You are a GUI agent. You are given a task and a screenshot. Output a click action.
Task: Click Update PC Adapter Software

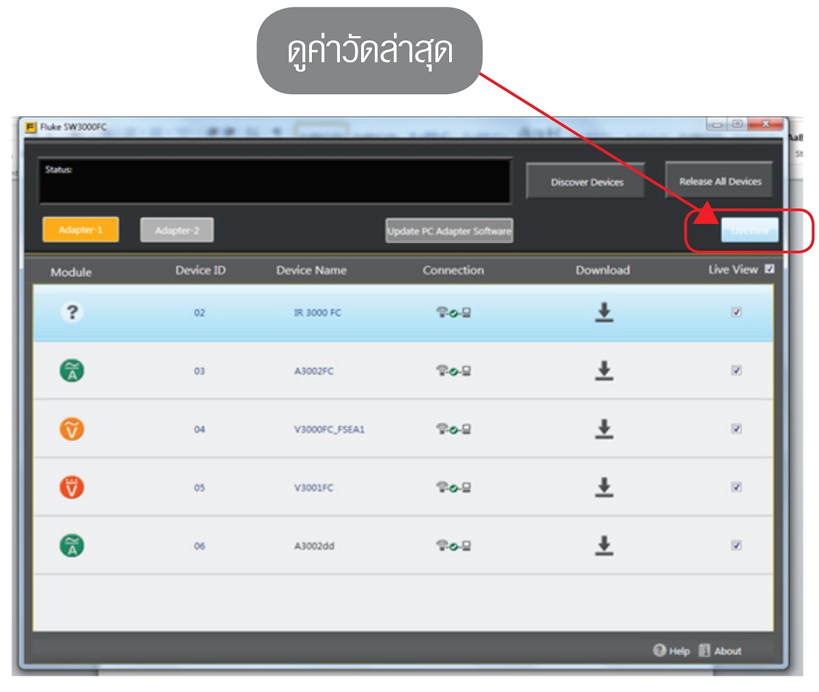point(449,231)
